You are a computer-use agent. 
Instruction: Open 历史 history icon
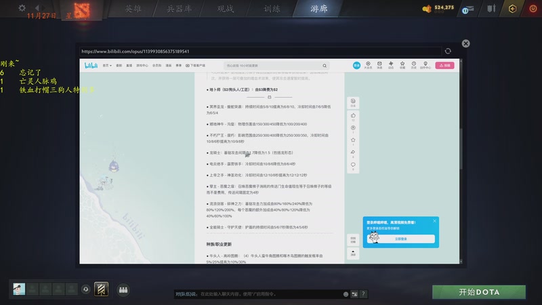point(414,65)
